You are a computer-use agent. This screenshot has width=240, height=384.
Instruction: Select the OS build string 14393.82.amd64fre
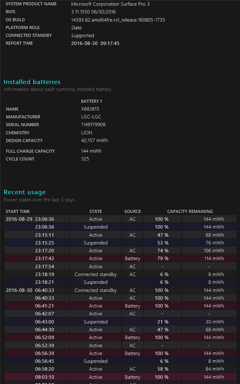pos(118,20)
